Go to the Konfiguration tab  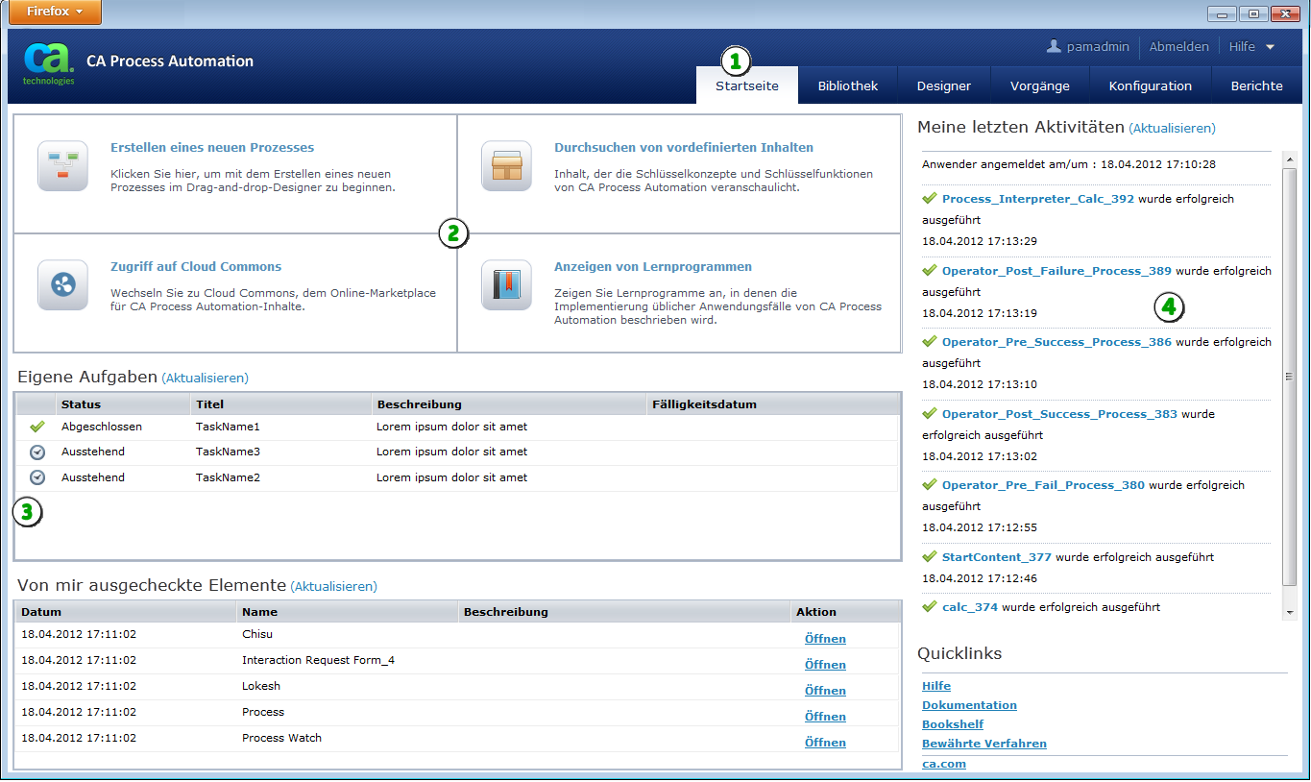1150,86
